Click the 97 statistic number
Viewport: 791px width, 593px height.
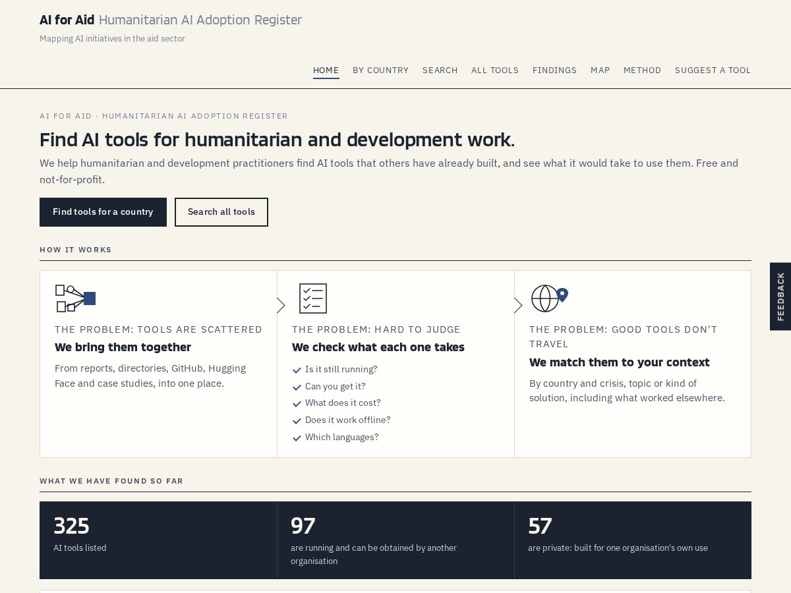pos(303,526)
